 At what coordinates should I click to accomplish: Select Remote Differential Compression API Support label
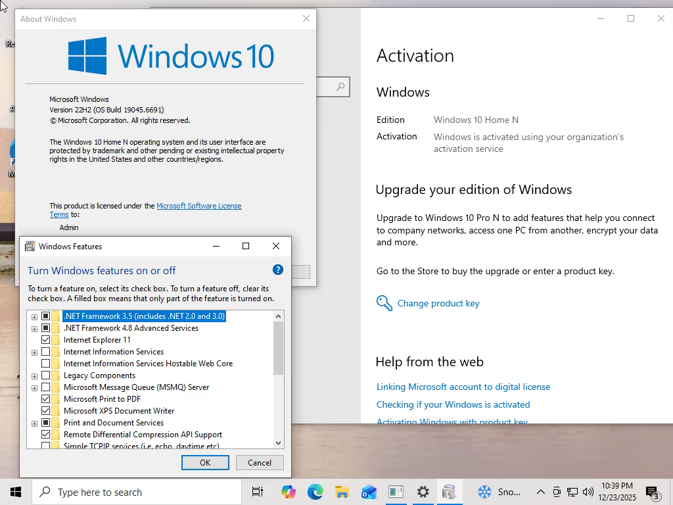pos(143,435)
